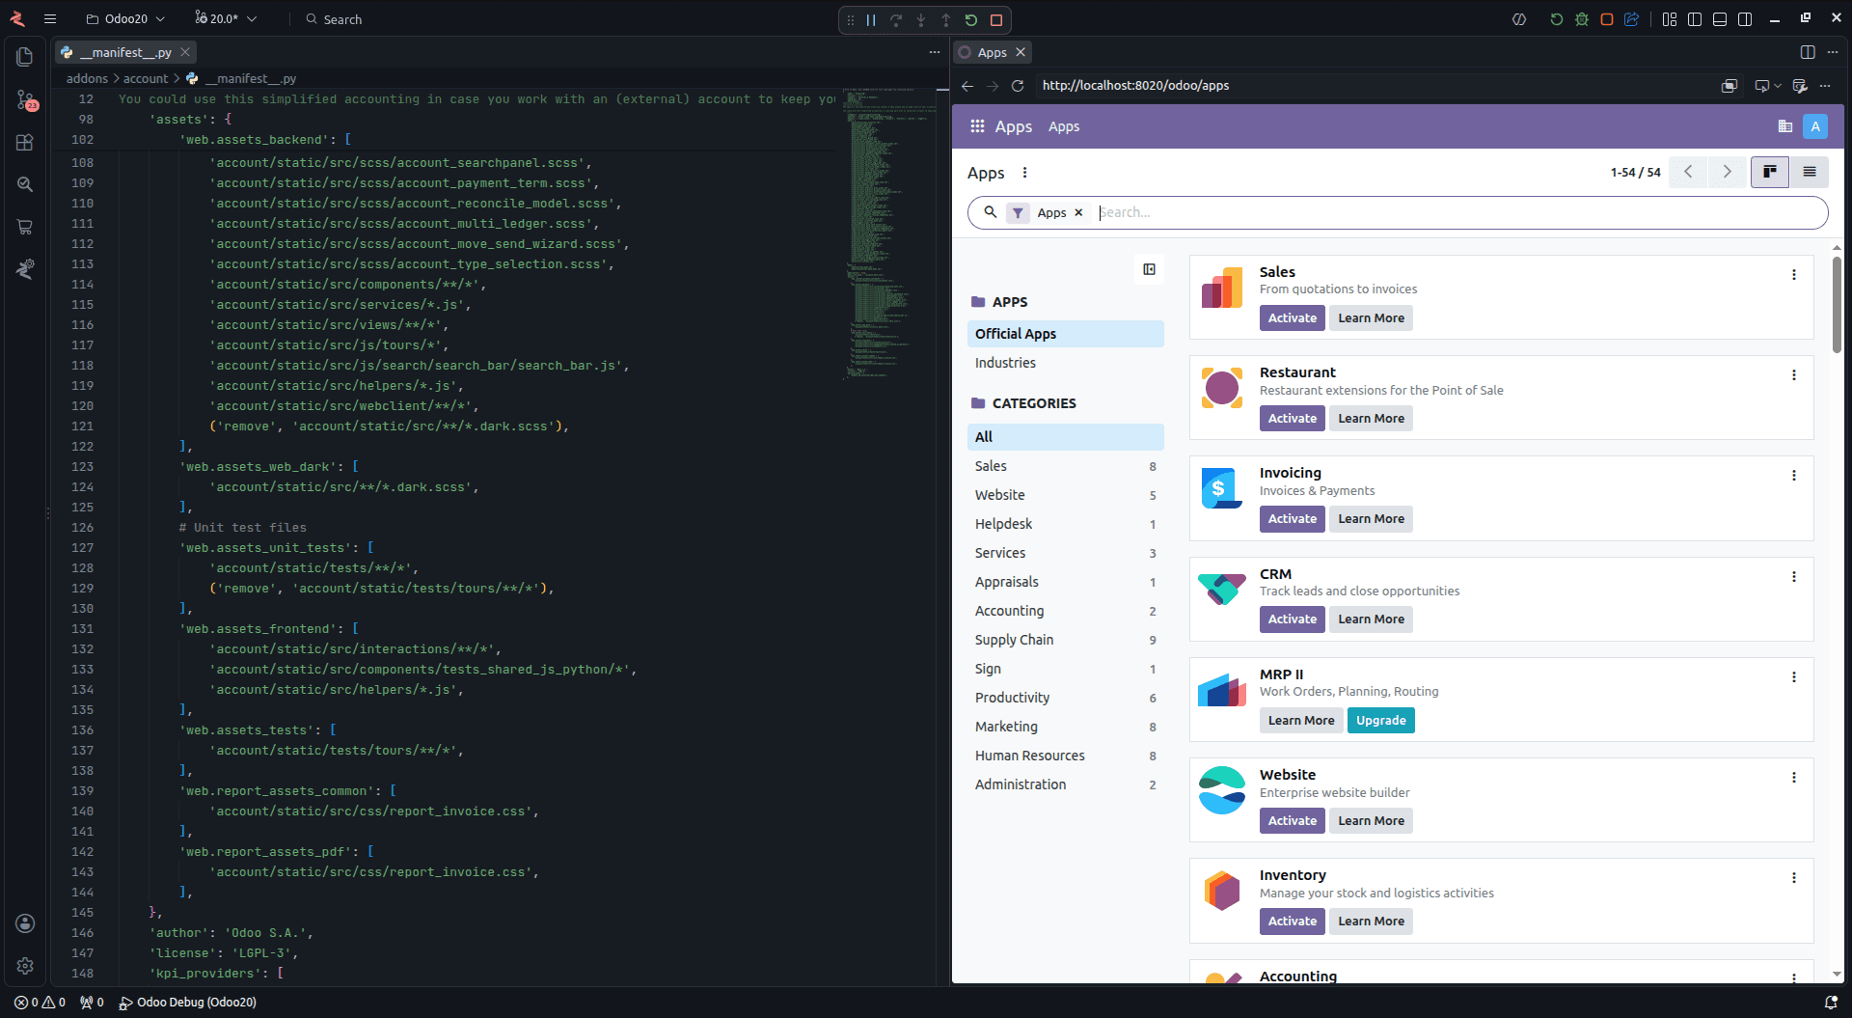Switch to Kanban view in Apps
The height and width of the screenshot is (1018, 1852).
tap(1770, 172)
